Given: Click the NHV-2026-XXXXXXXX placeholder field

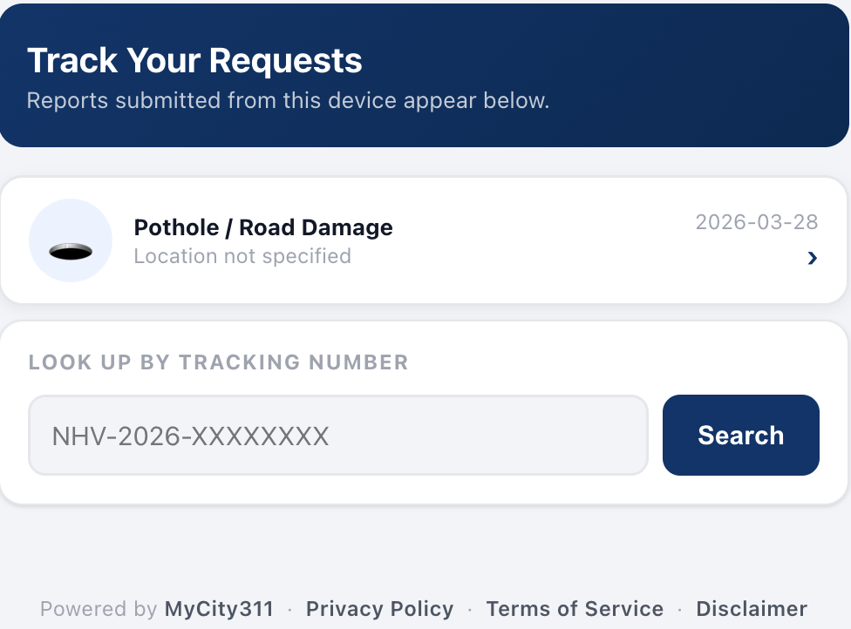Looking at the screenshot, I should click(338, 435).
